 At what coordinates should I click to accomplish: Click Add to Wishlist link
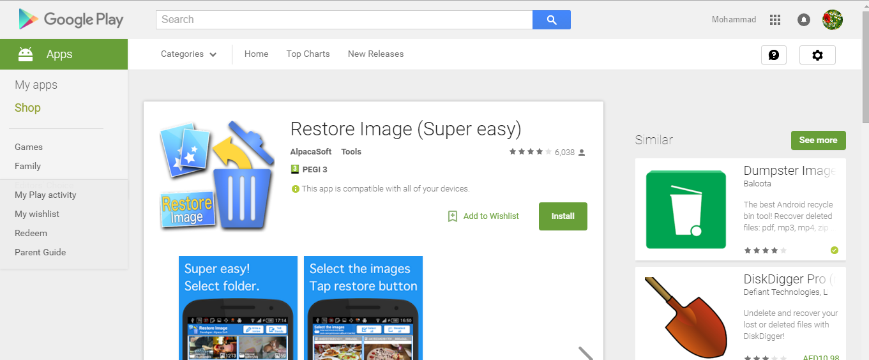pyautogui.click(x=491, y=216)
